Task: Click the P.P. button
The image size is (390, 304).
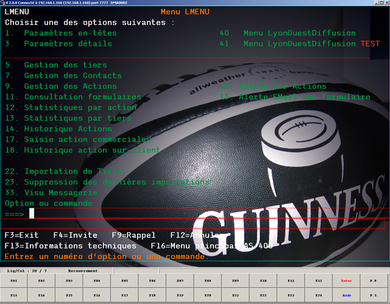Action: (x=374, y=281)
